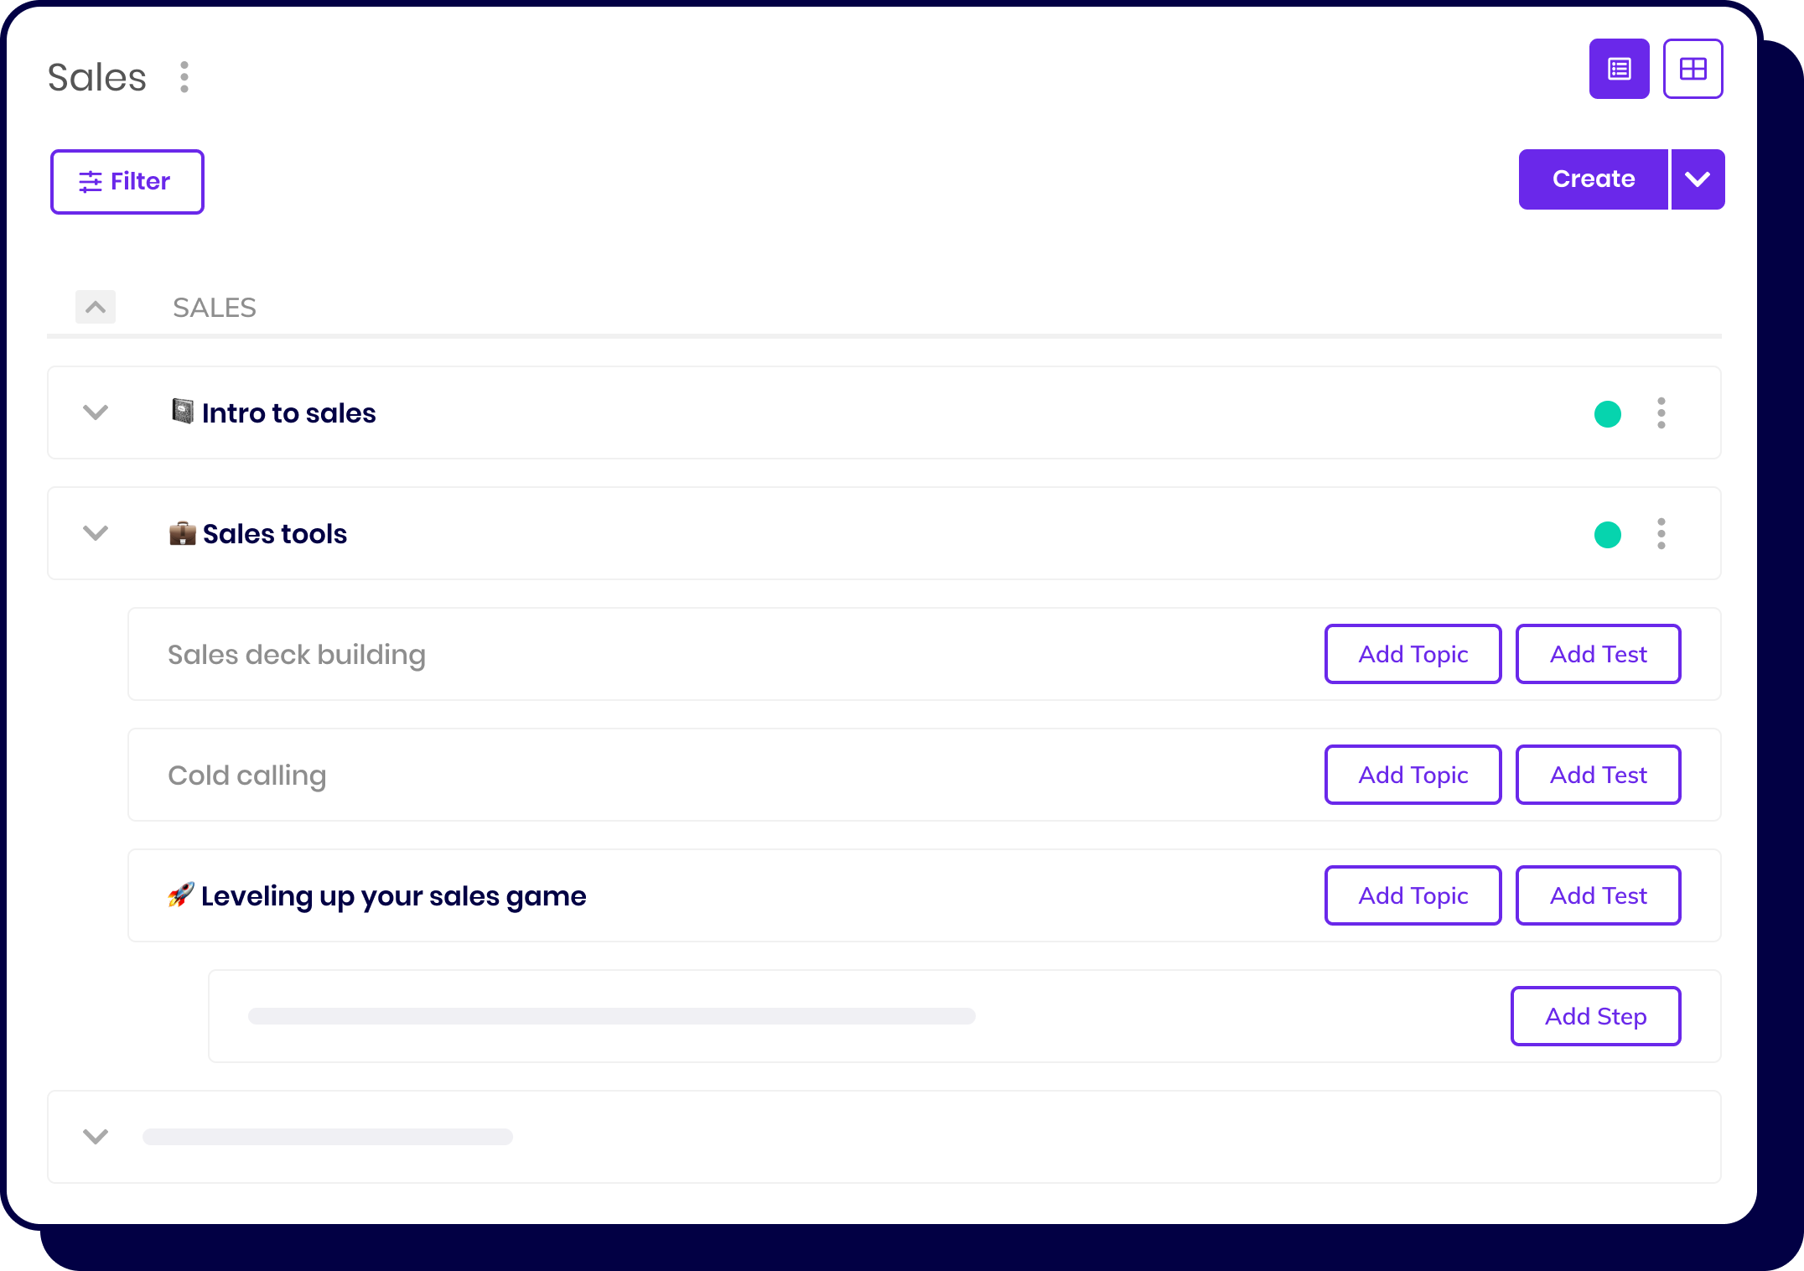Click Add Test for Sales deck building
This screenshot has width=1804, height=1271.
1598,653
